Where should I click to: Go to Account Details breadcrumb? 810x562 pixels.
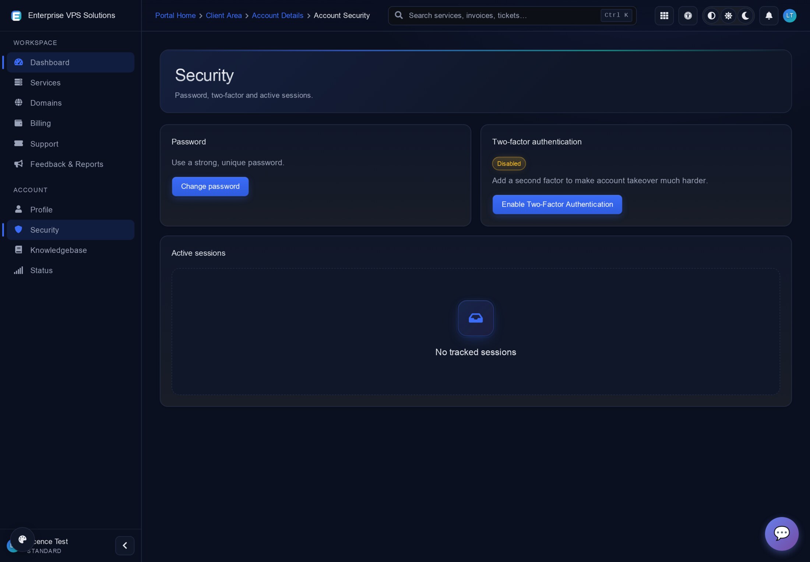(x=277, y=15)
